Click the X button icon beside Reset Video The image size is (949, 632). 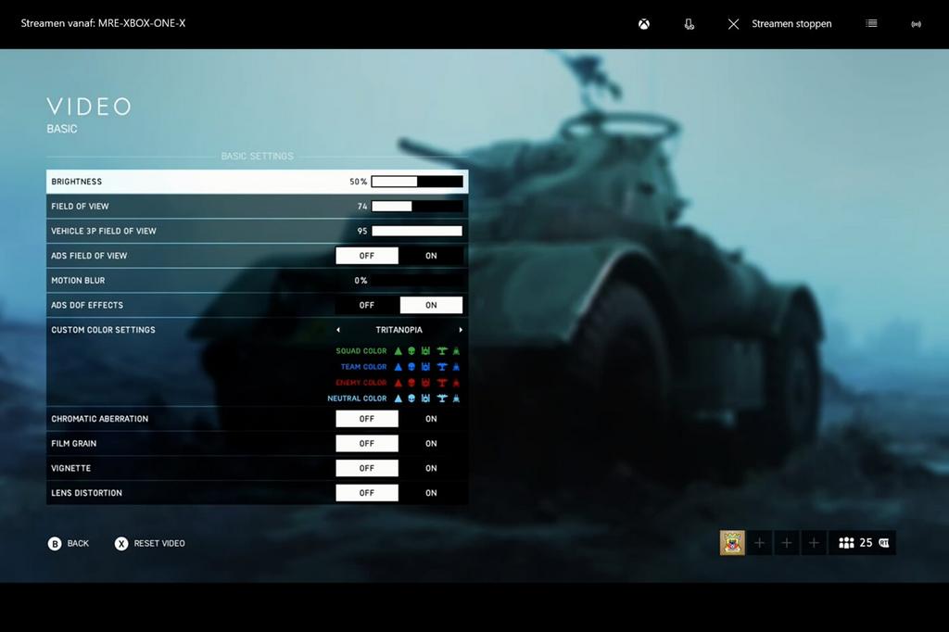point(121,544)
